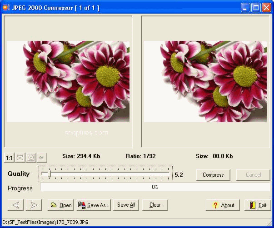Viewport: 274px width, 228px height.
Task: Click the compressed image preview on the right
Action: [x=205, y=81]
